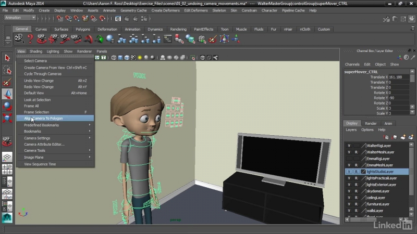The height and width of the screenshot is (234, 417).
Task: Click single perspective layout icon
Action: 7,157
